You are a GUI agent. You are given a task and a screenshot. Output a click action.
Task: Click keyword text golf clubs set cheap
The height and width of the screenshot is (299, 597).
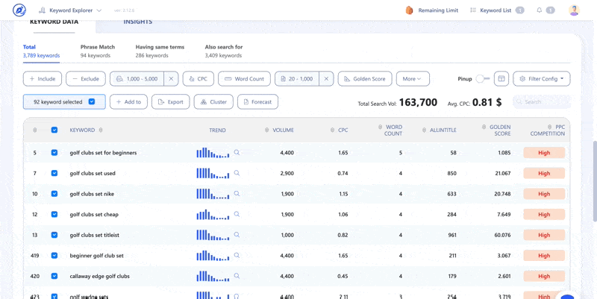click(94, 214)
